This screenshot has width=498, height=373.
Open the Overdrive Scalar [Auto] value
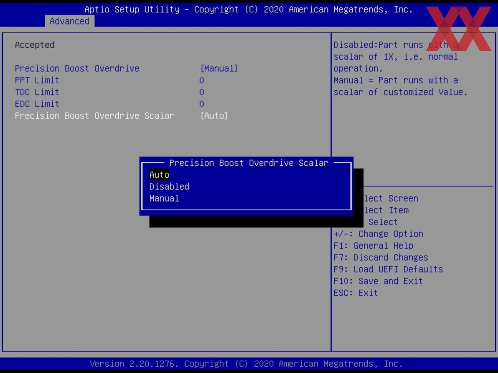click(214, 116)
